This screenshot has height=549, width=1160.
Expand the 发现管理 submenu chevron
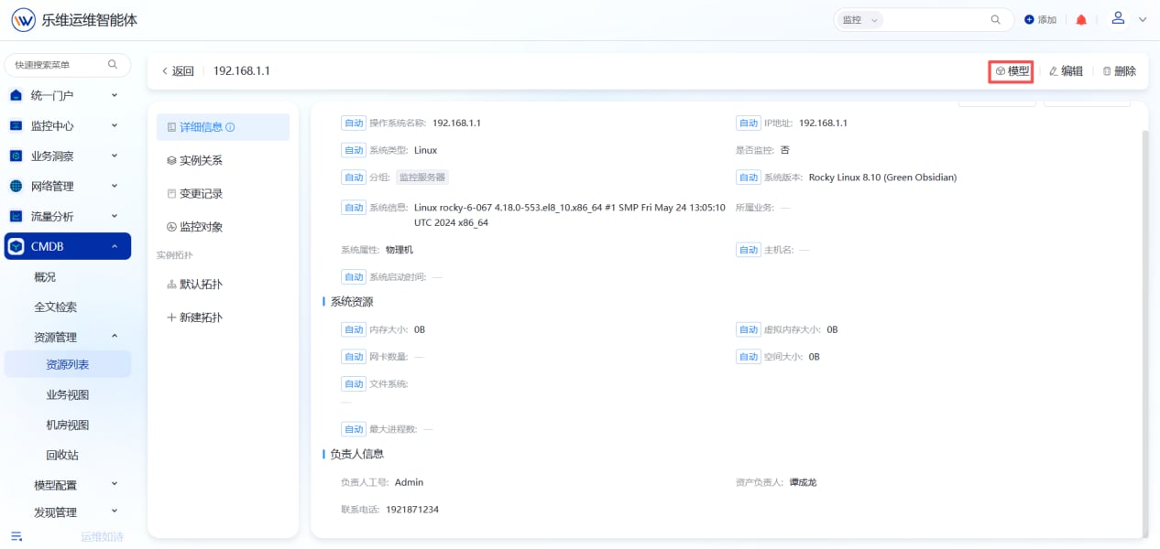click(x=115, y=511)
